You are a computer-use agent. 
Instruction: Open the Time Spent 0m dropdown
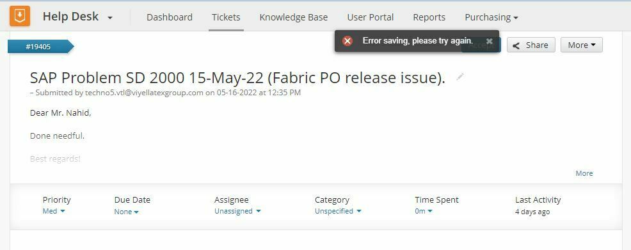coord(424,211)
